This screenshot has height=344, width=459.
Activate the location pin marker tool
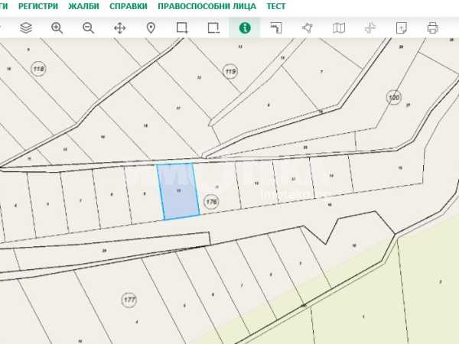click(151, 28)
